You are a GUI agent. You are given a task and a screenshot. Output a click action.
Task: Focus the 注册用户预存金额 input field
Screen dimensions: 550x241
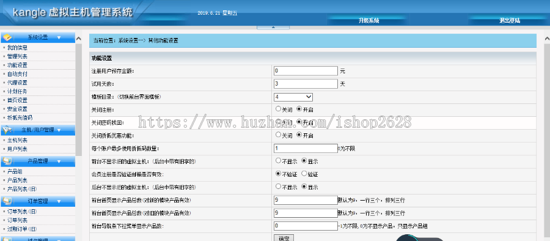pyautogui.click(x=306, y=71)
